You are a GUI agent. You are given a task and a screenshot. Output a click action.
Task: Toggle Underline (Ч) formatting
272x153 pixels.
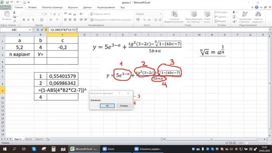pos(33,20)
